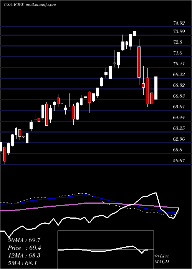Click the <<Live MACD label
The width and height of the screenshot is (192, 269).
(162, 259)
